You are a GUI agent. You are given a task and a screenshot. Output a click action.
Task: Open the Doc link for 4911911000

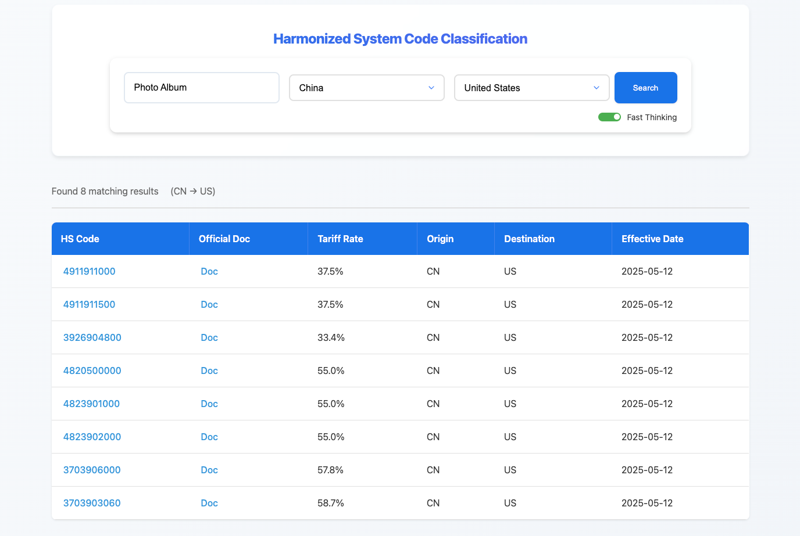209,271
